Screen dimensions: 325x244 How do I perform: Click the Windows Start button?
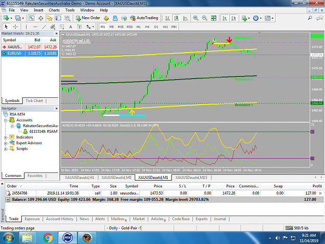coord(8,238)
